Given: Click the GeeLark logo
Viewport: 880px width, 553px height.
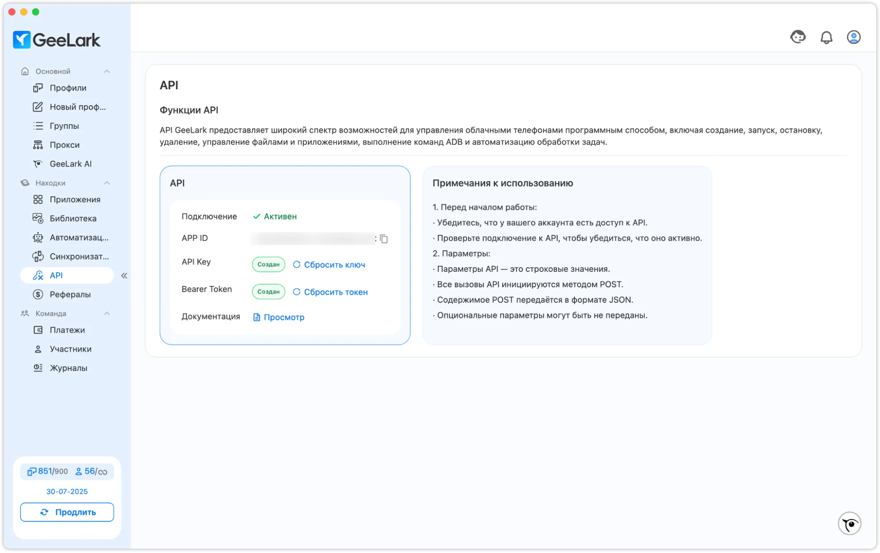Looking at the screenshot, I should click(57, 40).
